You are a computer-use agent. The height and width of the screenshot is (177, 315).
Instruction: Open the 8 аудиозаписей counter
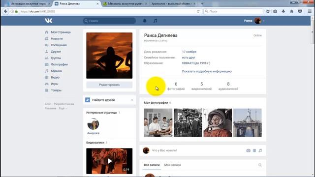point(228,86)
